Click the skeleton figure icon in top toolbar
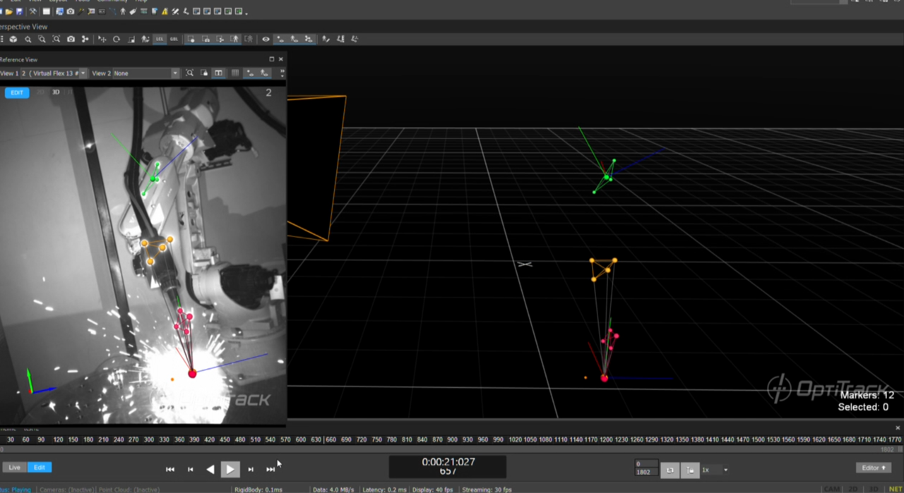The width and height of the screenshot is (904, 493). (x=123, y=12)
